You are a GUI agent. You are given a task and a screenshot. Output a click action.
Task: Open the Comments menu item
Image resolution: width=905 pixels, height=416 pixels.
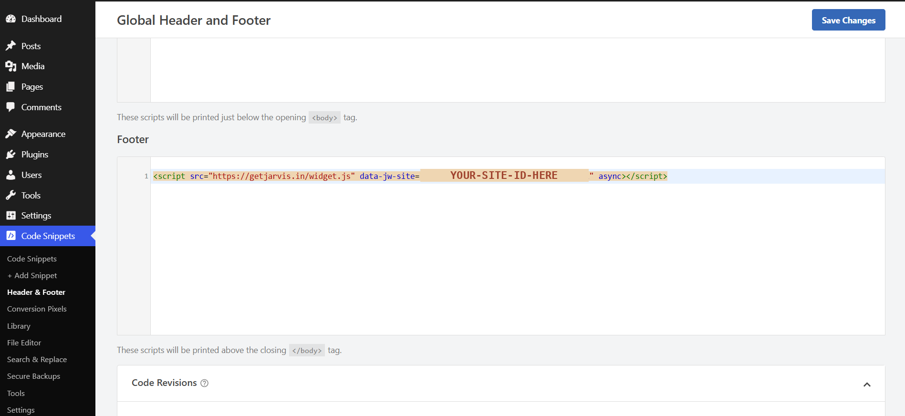point(48,107)
